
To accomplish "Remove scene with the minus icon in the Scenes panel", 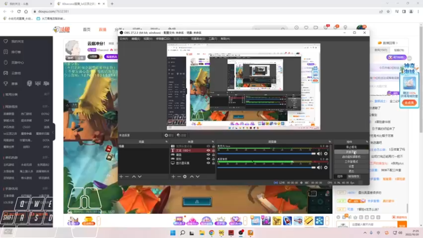I will point(127,177).
